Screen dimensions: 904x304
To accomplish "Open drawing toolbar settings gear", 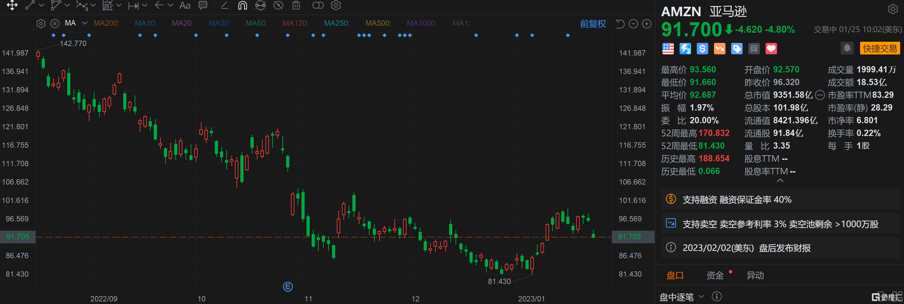I will point(336,5).
